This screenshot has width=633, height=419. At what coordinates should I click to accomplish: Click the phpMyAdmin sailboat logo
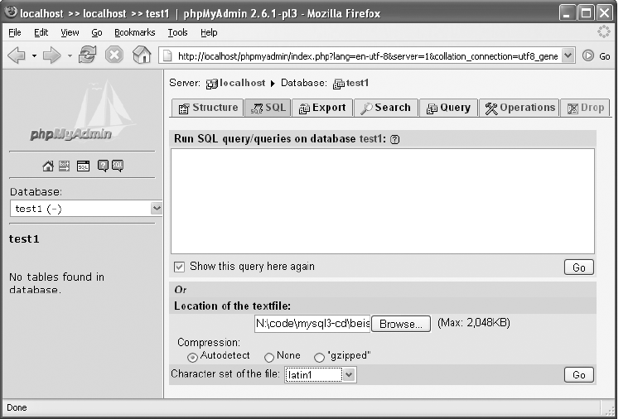tap(85, 110)
